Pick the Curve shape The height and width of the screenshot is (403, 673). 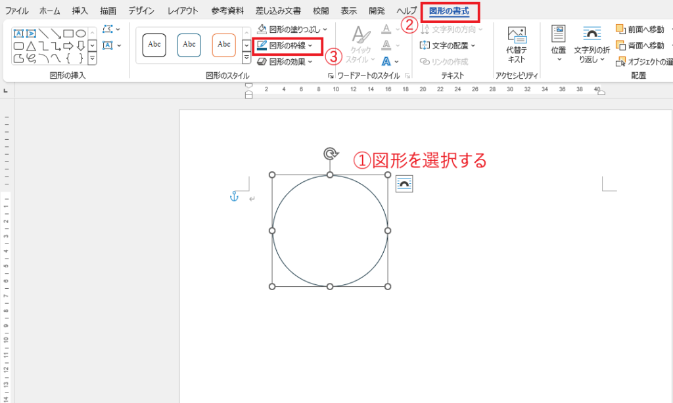[56, 58]
